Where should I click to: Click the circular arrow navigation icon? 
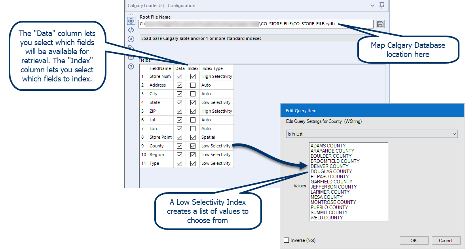[x=131, y=39]
